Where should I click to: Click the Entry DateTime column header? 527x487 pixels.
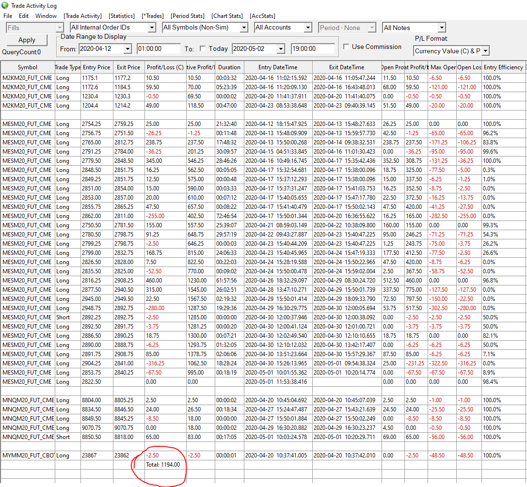[278, 67]
